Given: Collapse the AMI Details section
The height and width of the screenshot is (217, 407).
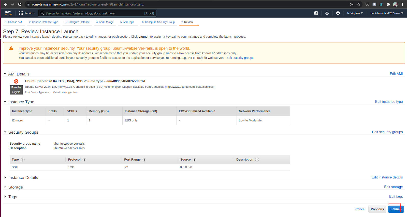Looking at the screenshot, I should (x=5, y=74).
